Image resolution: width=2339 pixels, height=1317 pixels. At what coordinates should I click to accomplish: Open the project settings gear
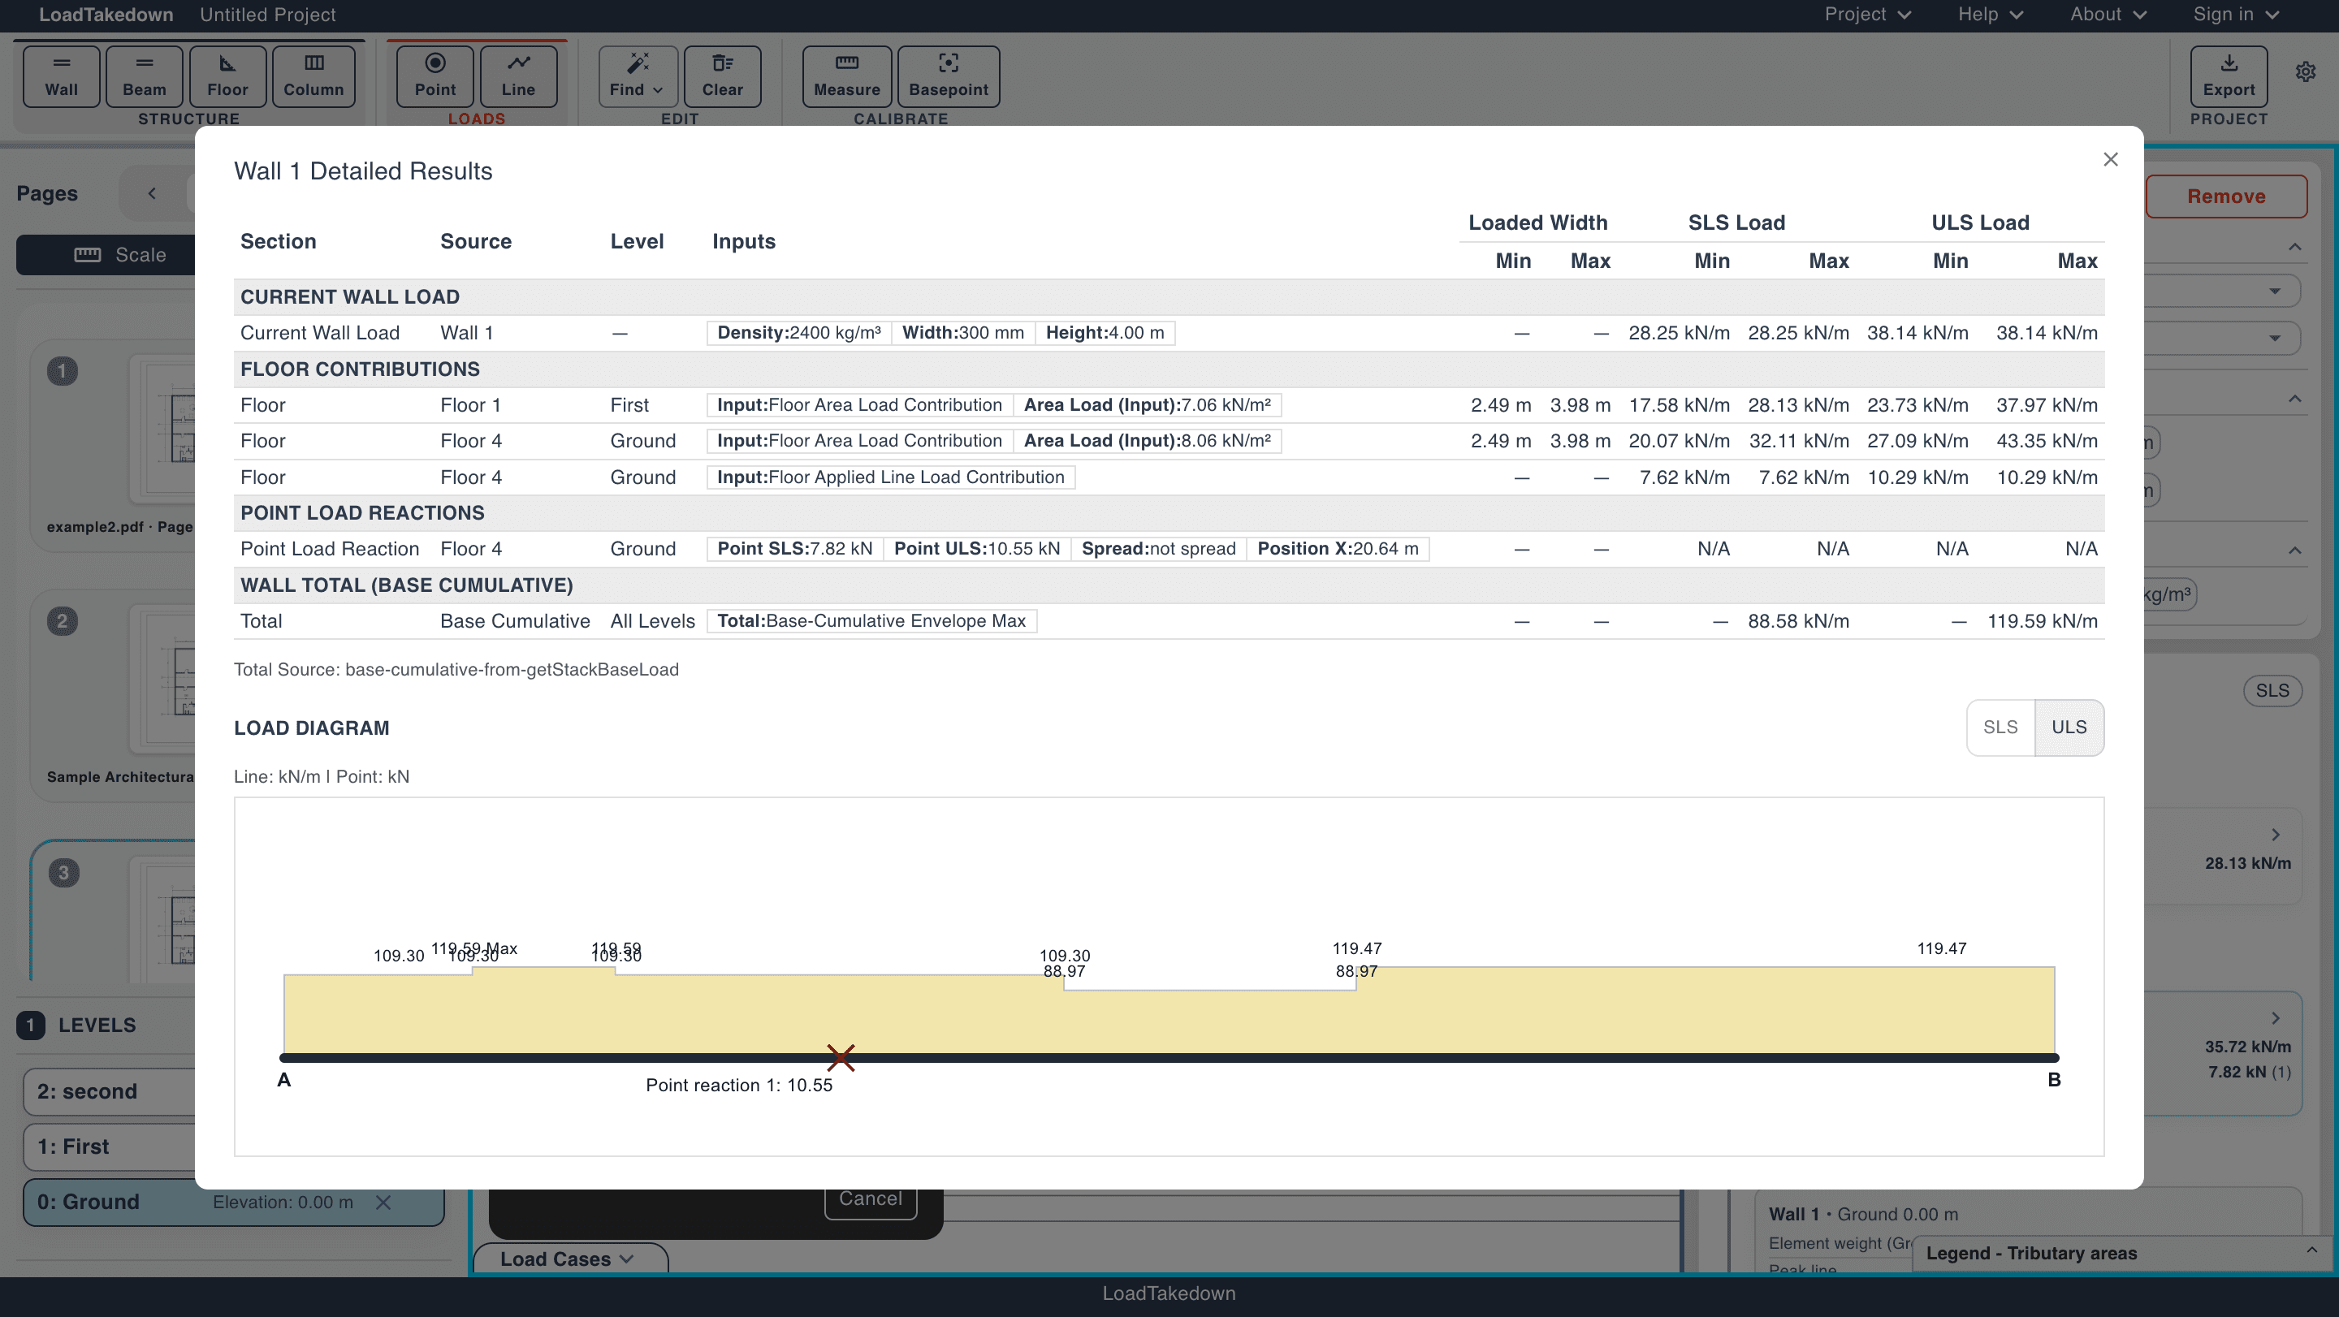click(2305, 72)
